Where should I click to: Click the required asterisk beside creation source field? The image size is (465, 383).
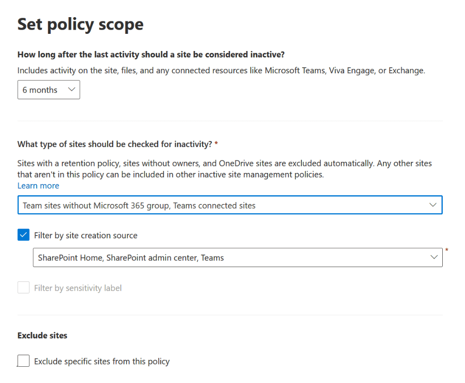coord(446,250)
